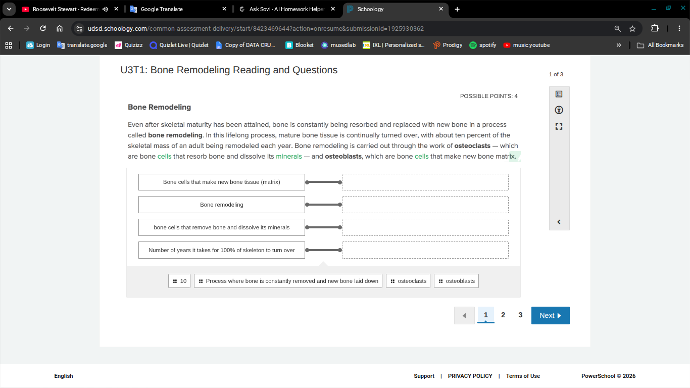The image size is (690, 388).
Task: Change language via English footer link
Action: (64, 376)
